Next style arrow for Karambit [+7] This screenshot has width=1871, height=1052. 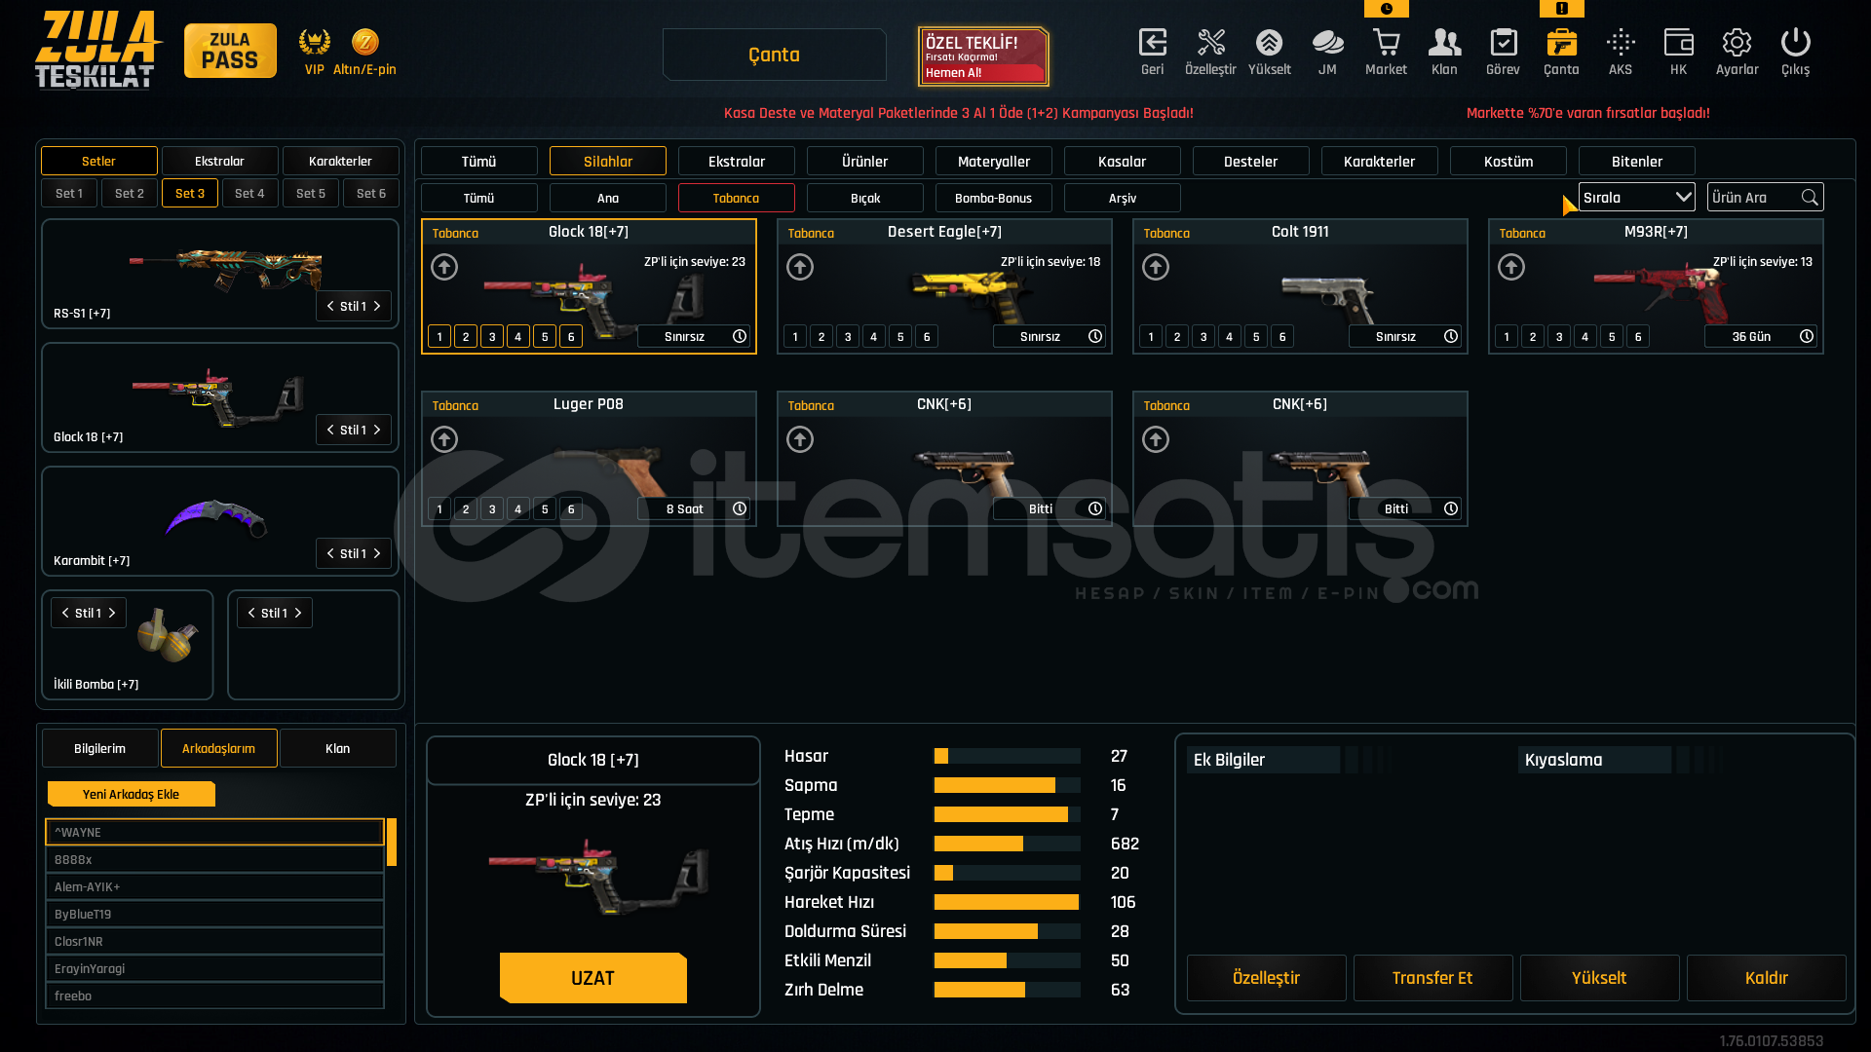[x=377, y=553]
